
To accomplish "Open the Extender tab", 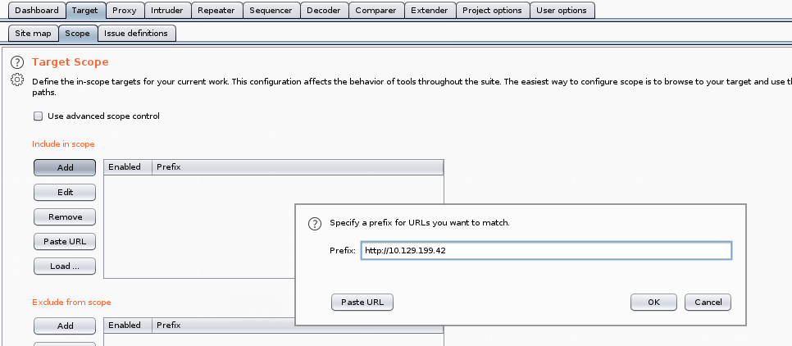I will 430,11.
